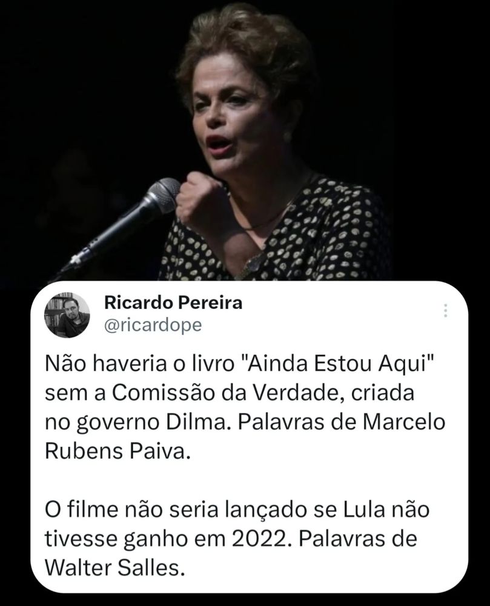The height and width of the screenshot is (606, 490).
Task: Select the "Ainda Estou Aqui" book title text
Action: tap(338, 364)
